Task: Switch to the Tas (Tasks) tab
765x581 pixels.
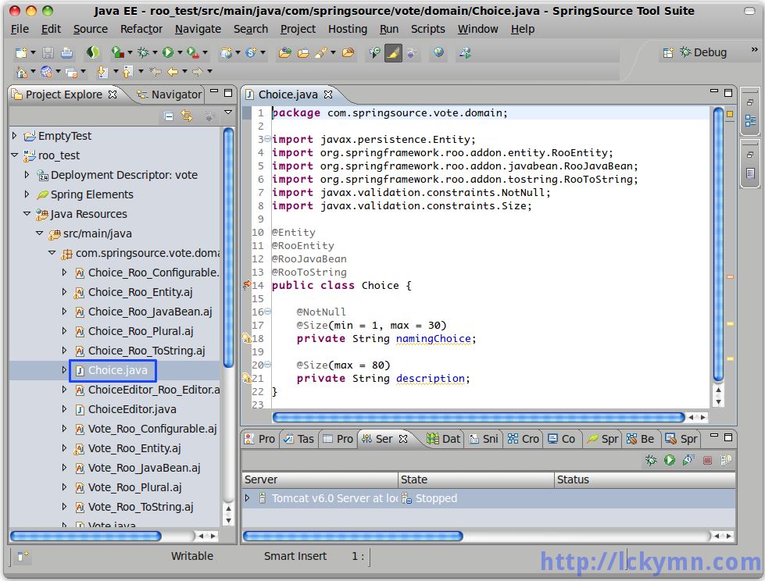Action: tap(298, 439)
